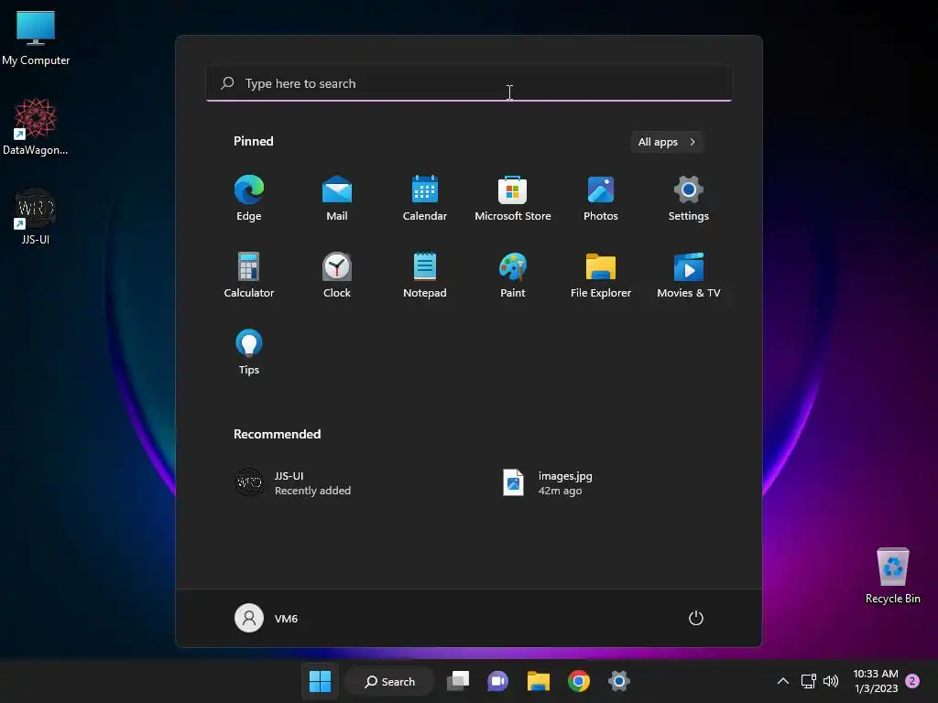The height and width of the screenshot is (703, 938).
Task: Select the JJS-UI desktop shortcut
Action: coord(36,216)
